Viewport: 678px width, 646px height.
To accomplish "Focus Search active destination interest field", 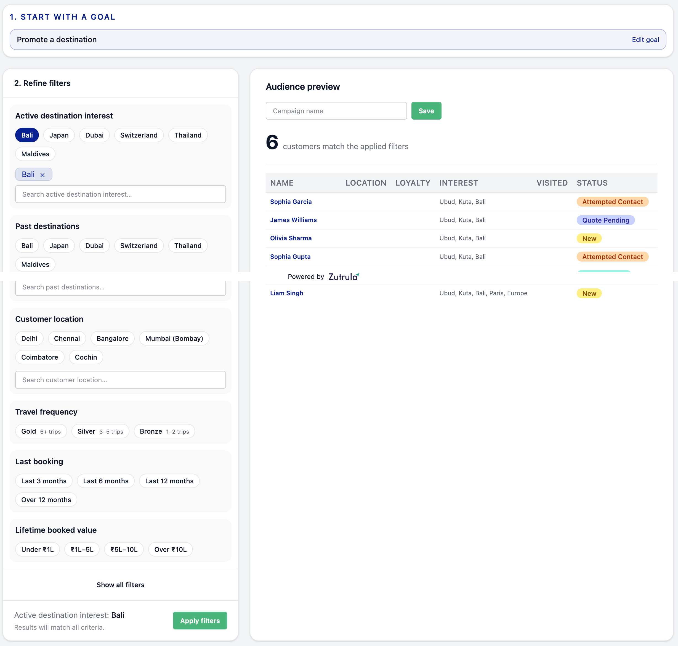I will click(x=120, y=194).
